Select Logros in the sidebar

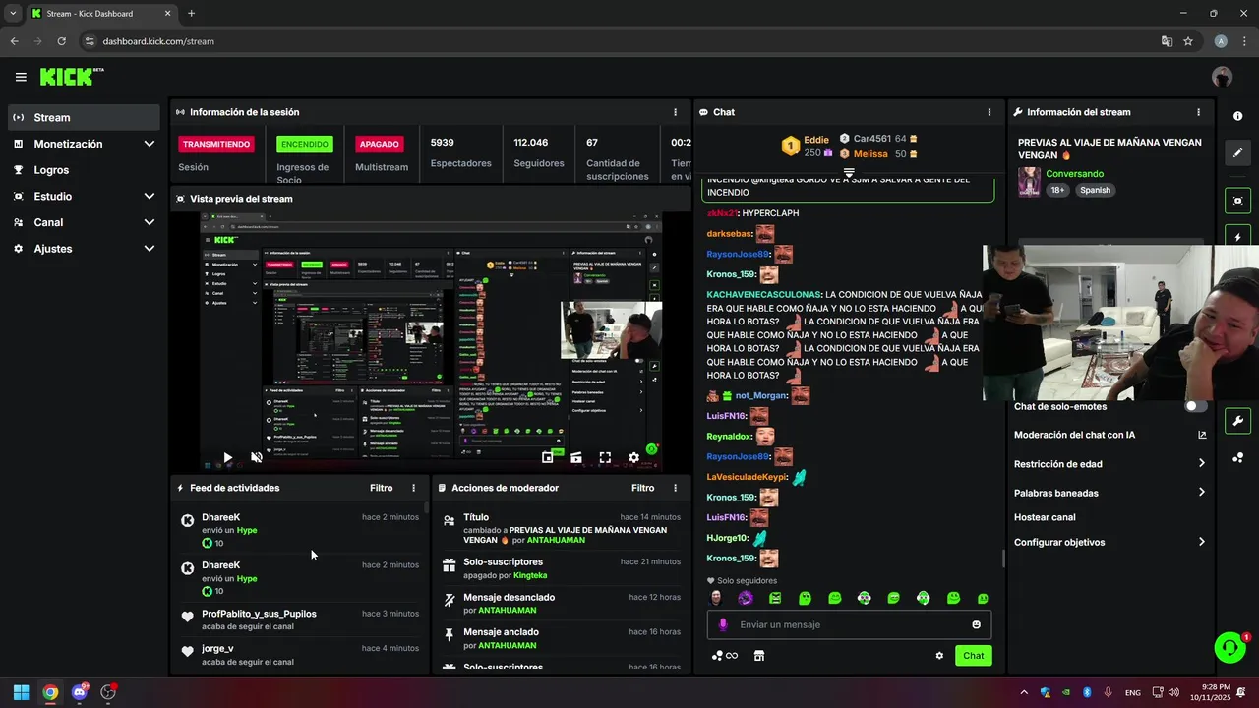pos(84,170)
